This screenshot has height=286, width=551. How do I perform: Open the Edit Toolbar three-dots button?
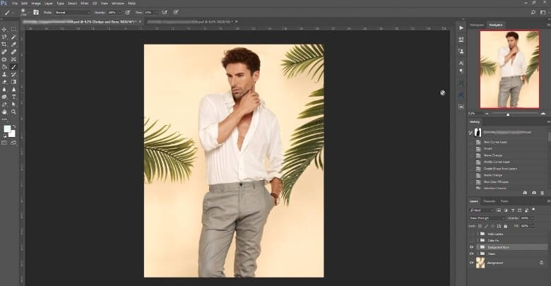[x=4, y=119]
